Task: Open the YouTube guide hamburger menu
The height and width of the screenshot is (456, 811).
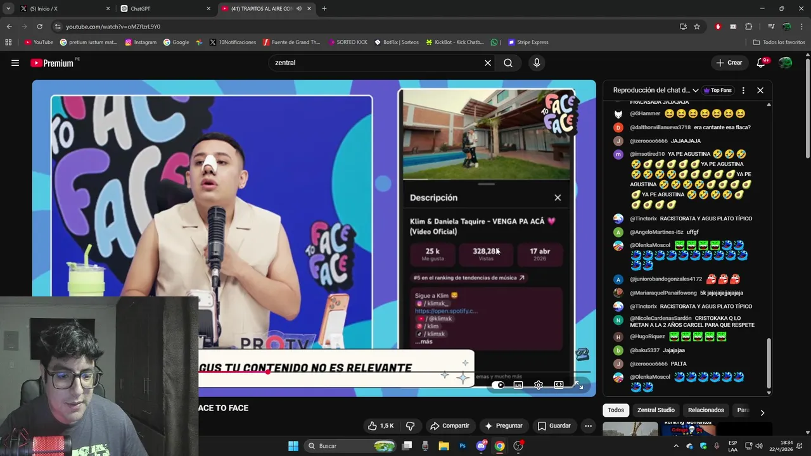Action: [15, 63]
